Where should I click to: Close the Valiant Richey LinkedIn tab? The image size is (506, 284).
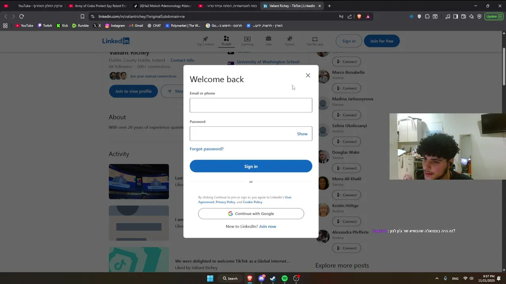(319, 6)
